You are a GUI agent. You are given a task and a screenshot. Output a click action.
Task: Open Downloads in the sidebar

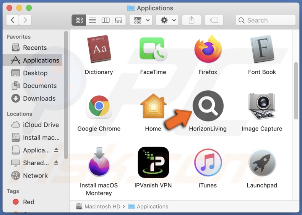pos(32,99)
